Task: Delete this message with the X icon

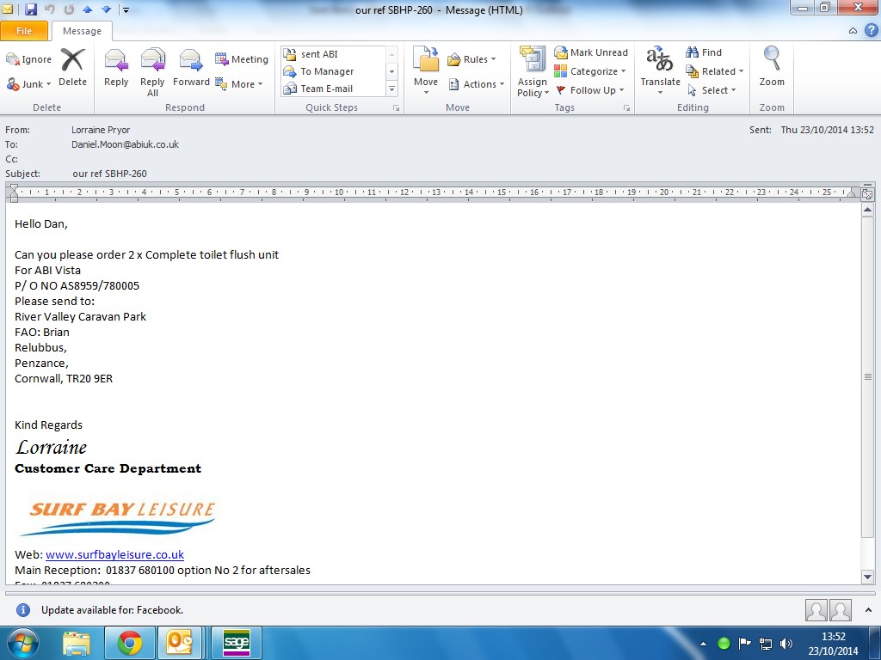Action: point(73,67)
